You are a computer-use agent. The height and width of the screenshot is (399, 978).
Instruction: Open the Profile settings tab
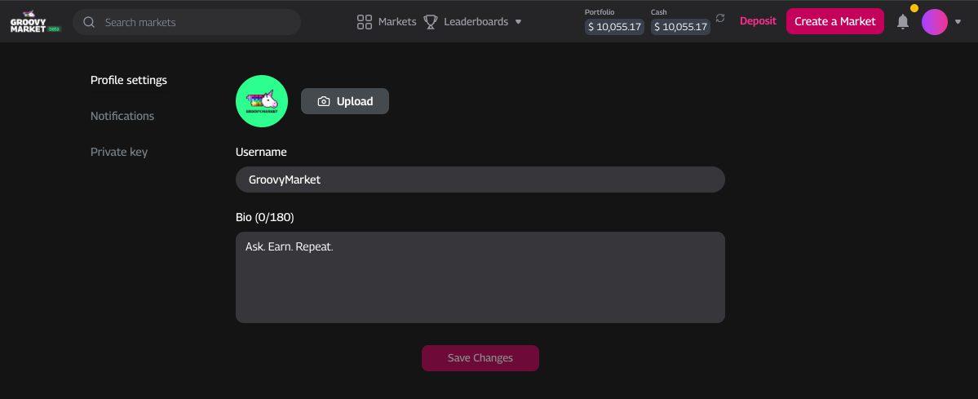tap(129, 80)
